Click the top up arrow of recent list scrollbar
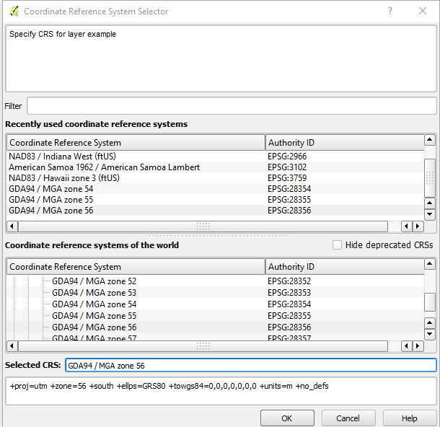440x427 pixels. [x=430, y=140]
